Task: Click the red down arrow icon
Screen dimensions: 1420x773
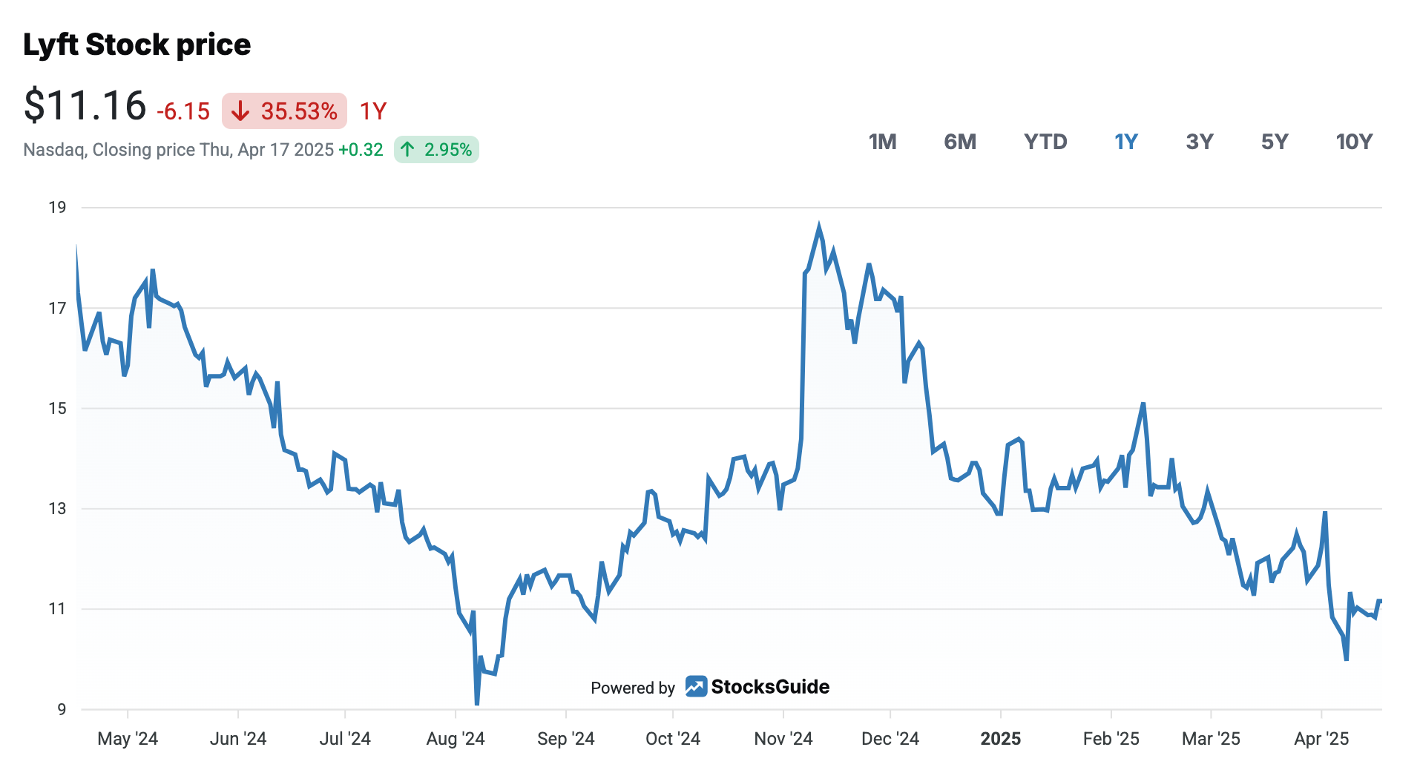Action: click(240, 111)
